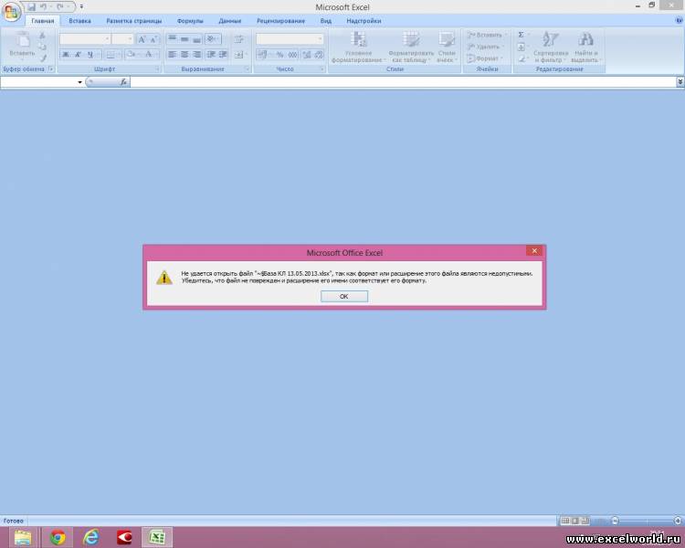This screenshot has height=548, width=685.
Task: Toggle align text left
Action: tap(172, 54)
